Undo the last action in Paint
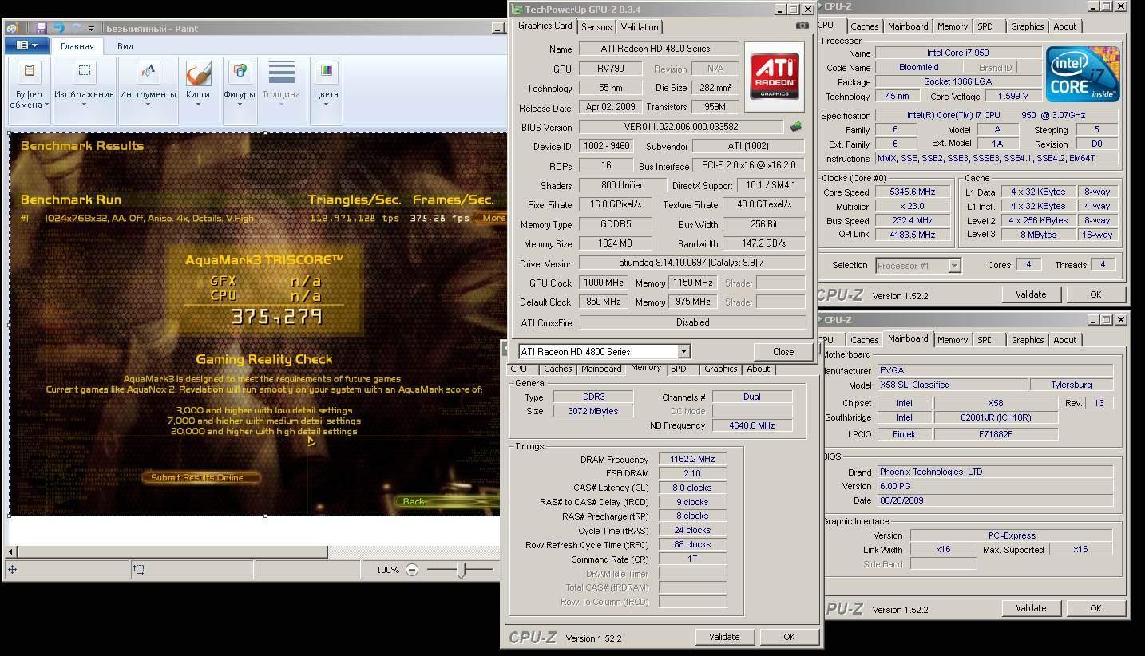Image resolution: width=1145 pixels, height=656 pixels. (58, 28)
